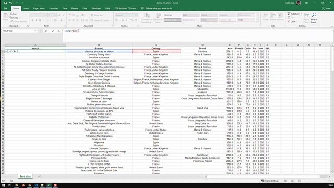Select column A header
Screen dimensions: 334x188
35,45
